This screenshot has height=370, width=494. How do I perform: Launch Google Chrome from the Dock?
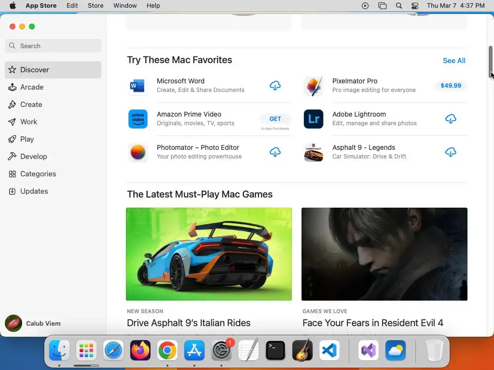pyautogui.click(x=167, y=350)
